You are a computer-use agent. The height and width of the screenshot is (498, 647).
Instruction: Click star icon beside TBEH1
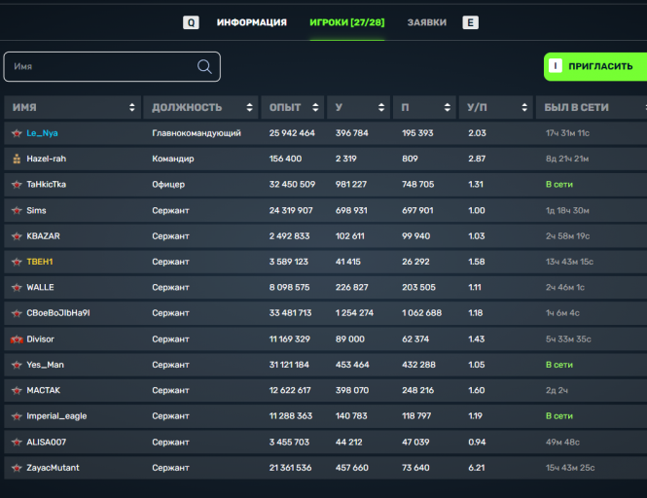17,262
